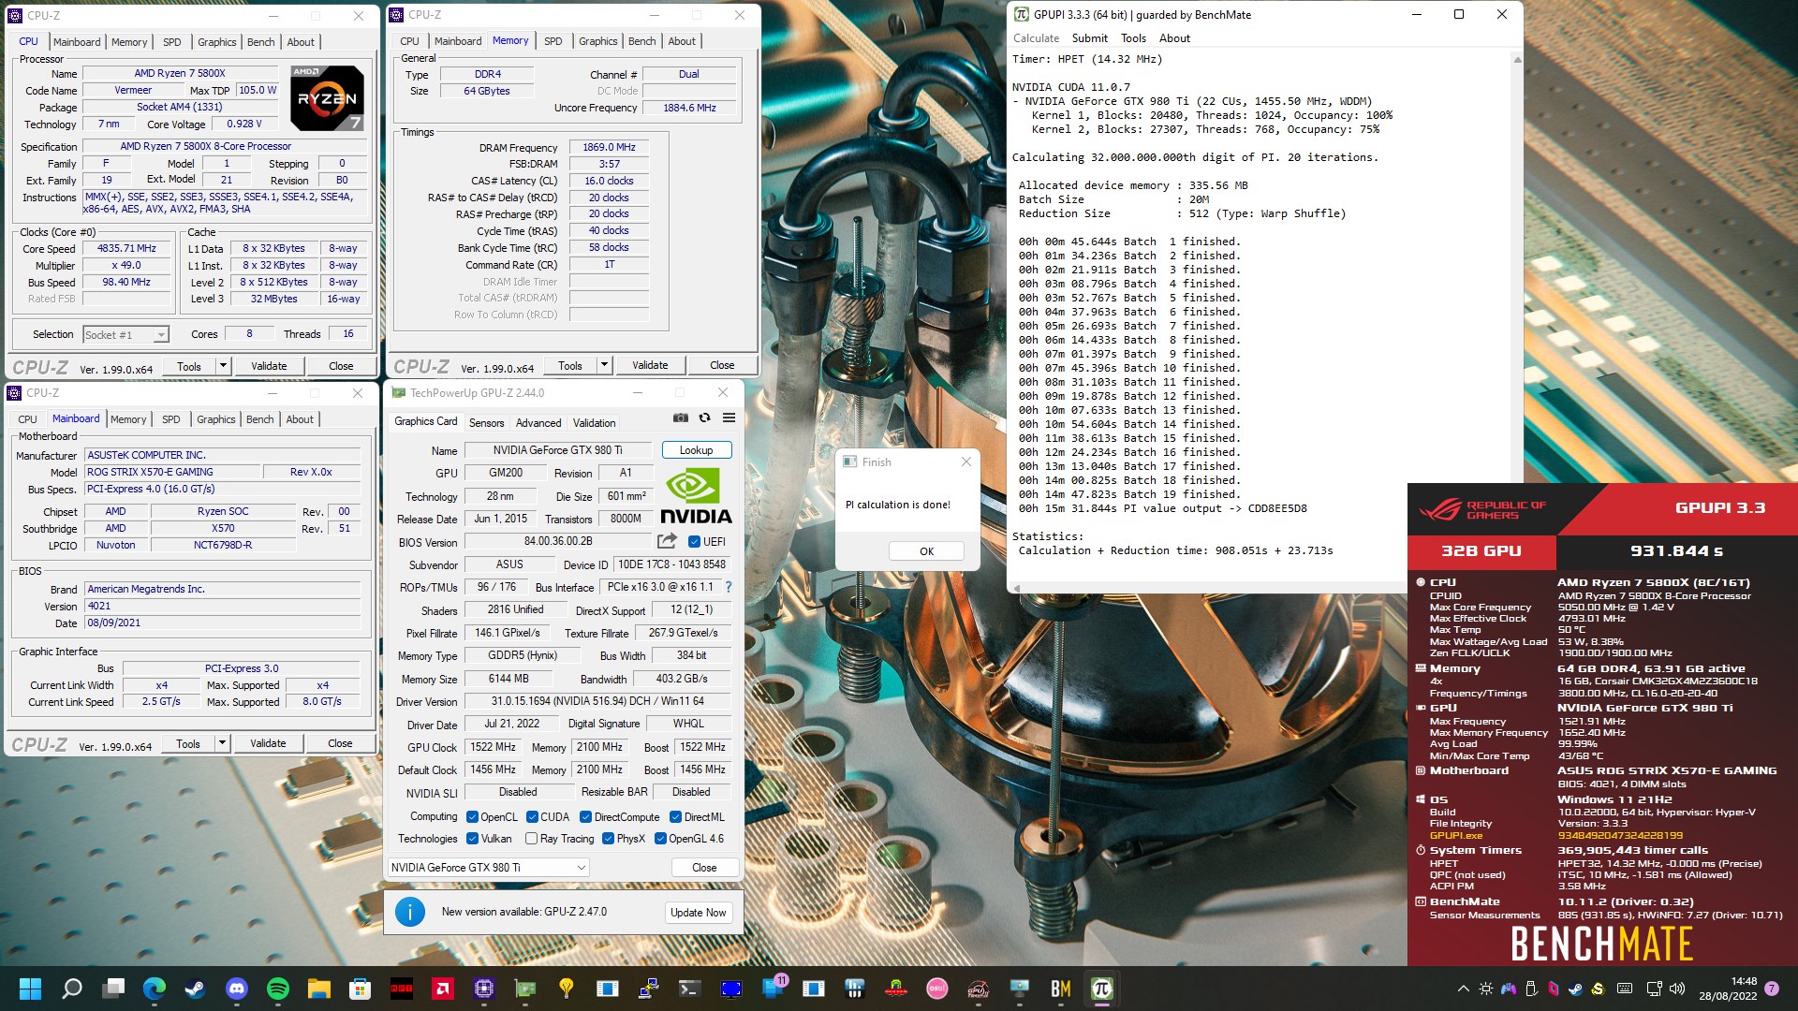
Task: Click the GPU-Z refresh icon
Action: pos(705,418)
